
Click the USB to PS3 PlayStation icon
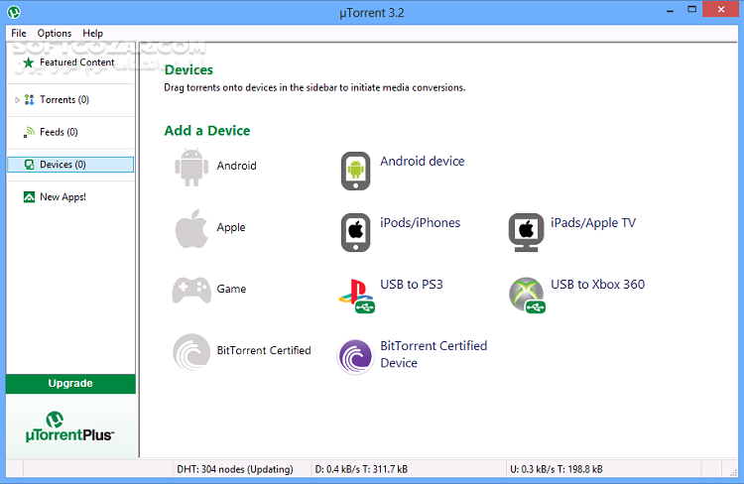tap(357, 296)
